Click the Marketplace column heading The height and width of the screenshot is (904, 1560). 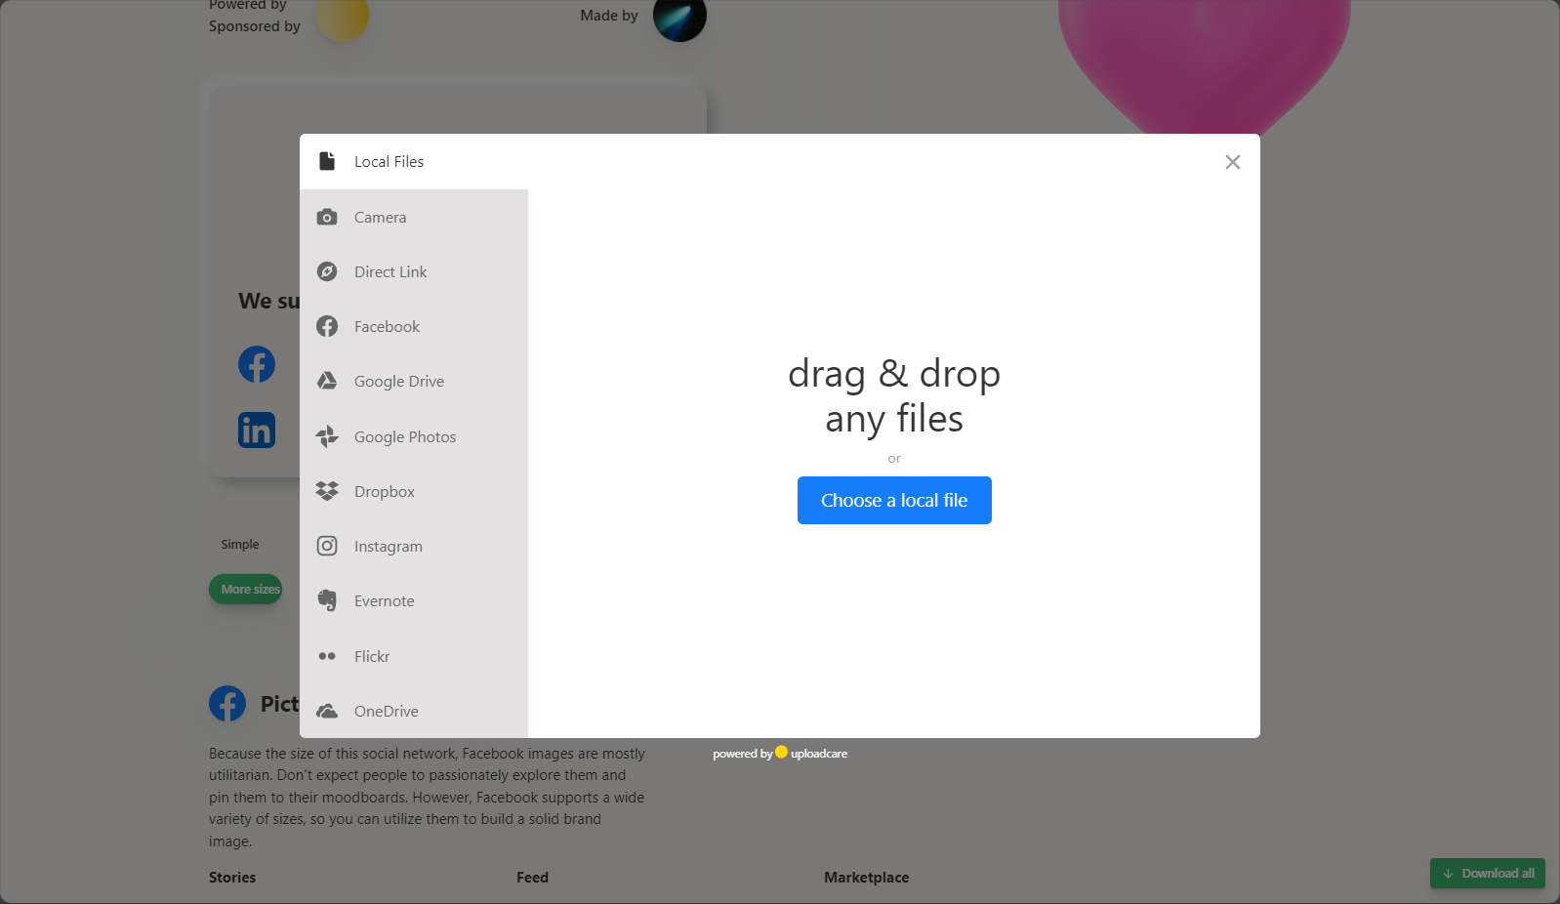[866, 877]
